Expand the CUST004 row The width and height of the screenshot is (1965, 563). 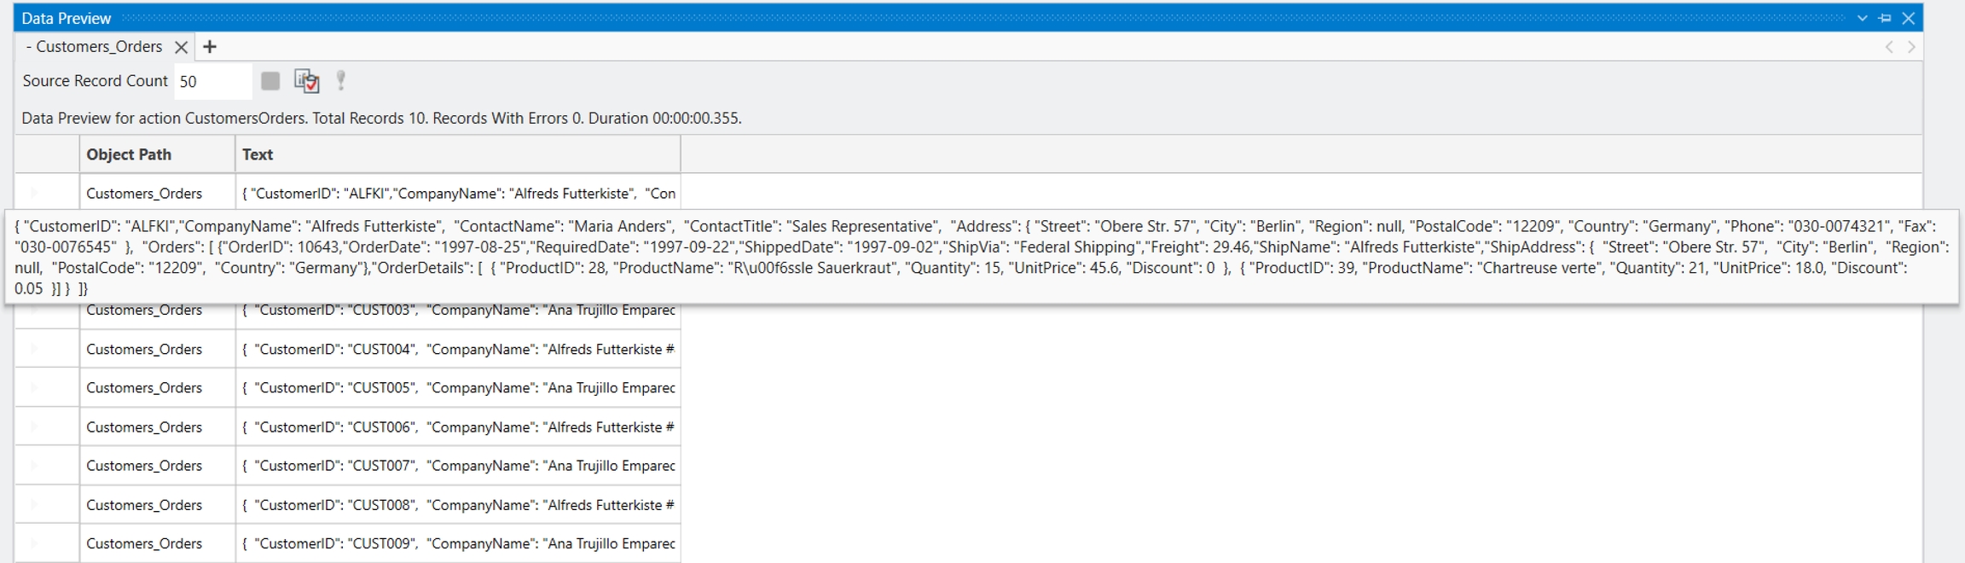click(x=34, y=349)
